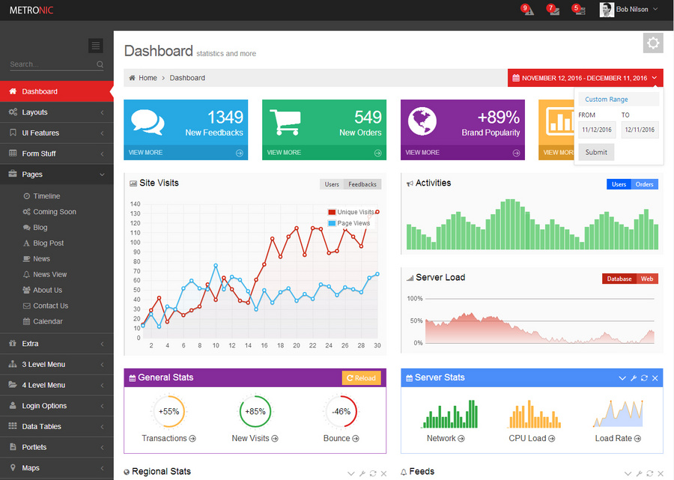Open the inbox messages with badge 7

click(553, 10)
